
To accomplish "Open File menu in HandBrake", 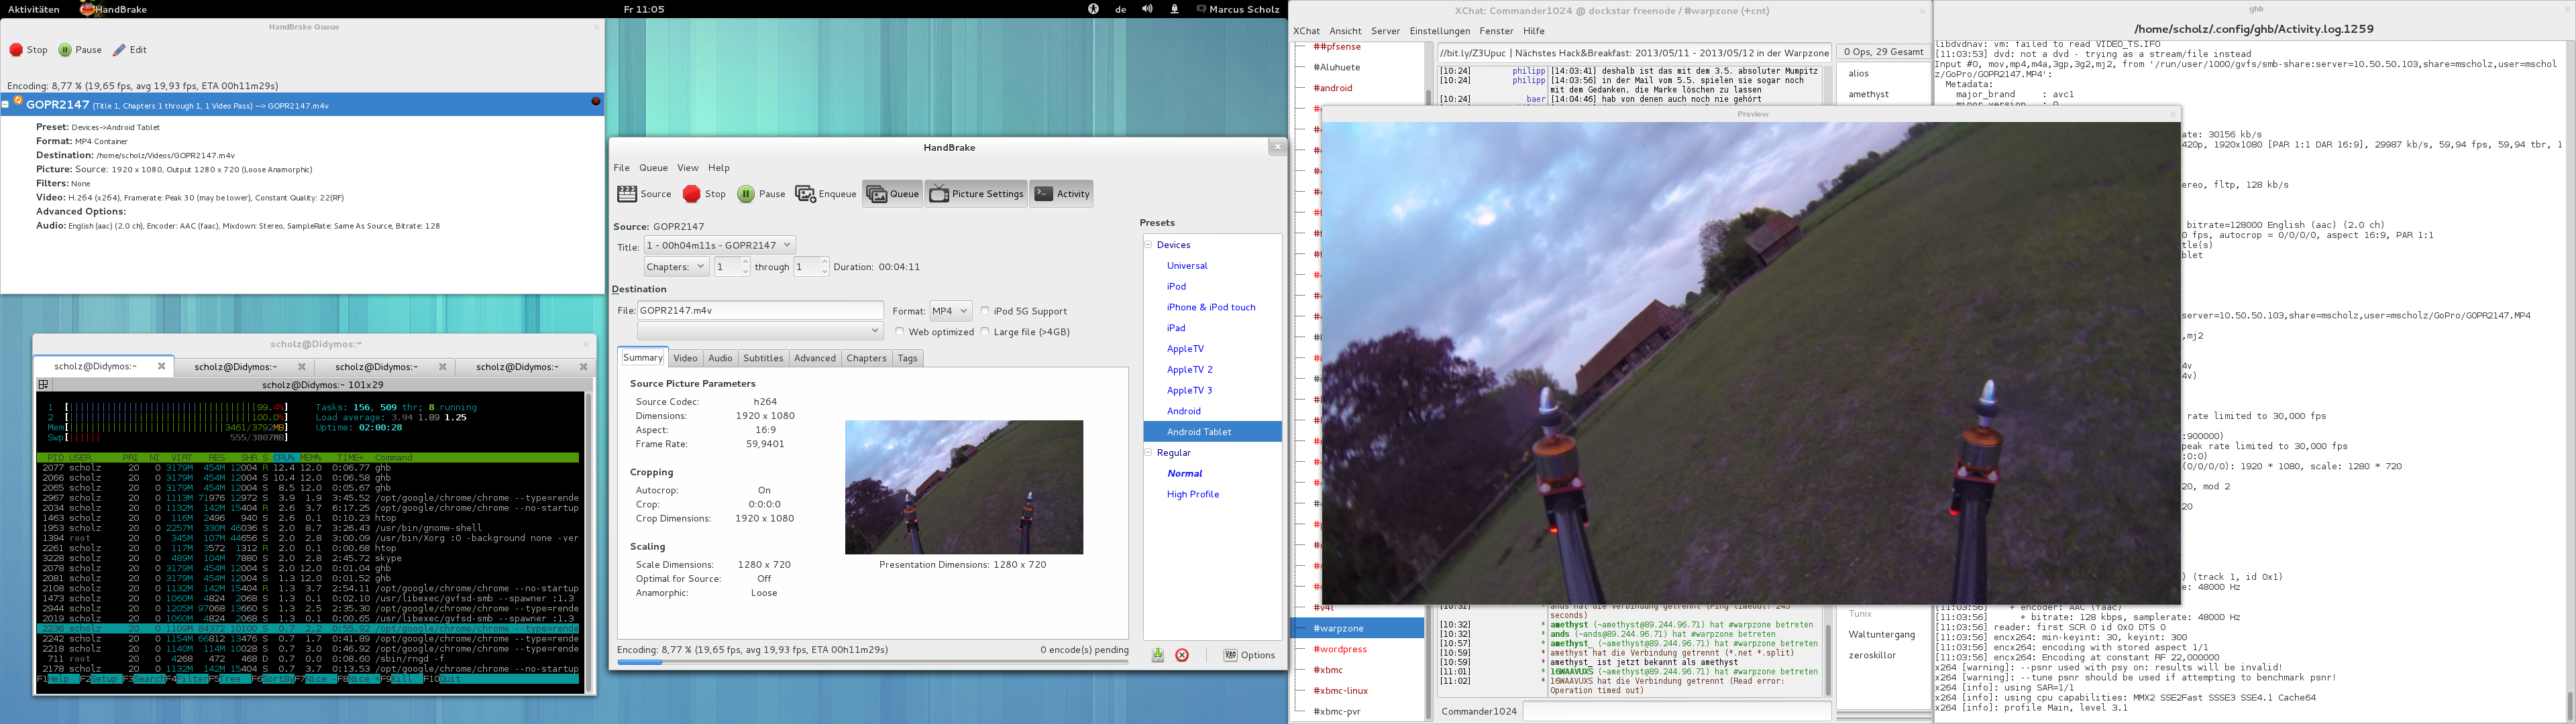I will [622, 168].
